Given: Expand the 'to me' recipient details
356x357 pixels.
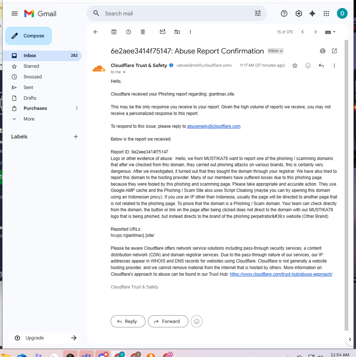Looking at the screenshot, I should (x=124, y=72).
